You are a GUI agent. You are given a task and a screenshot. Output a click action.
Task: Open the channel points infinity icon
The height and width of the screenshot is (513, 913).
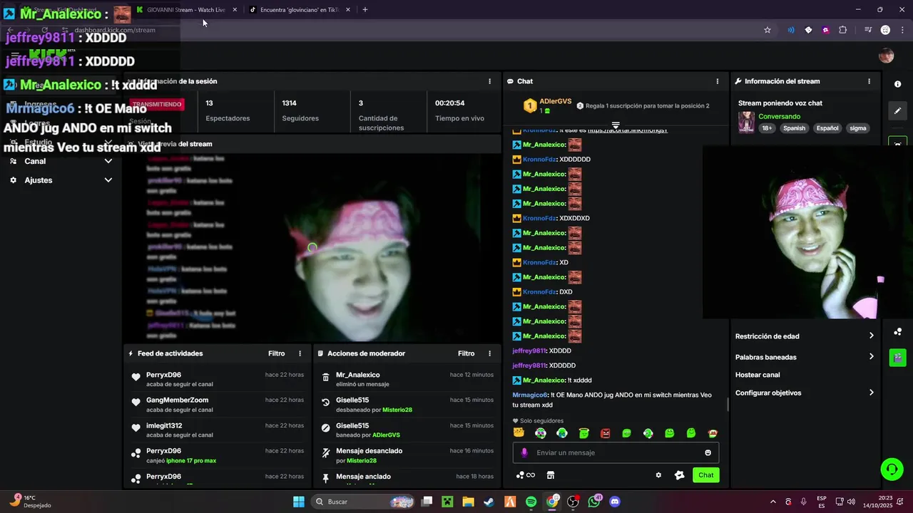tap(526, 475)
